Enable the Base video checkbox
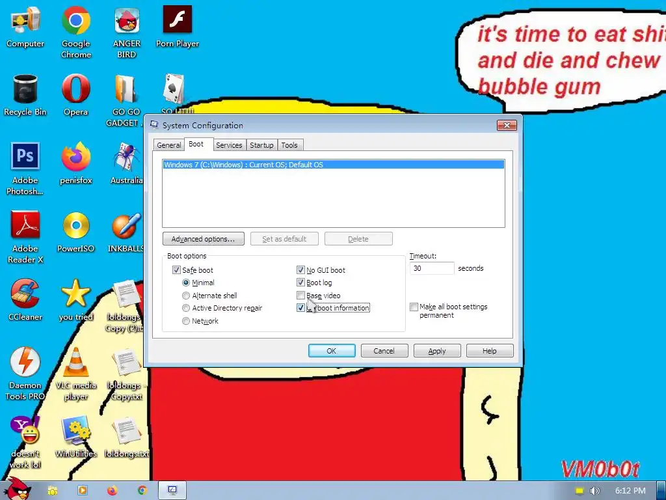 [x=300, y=295]
